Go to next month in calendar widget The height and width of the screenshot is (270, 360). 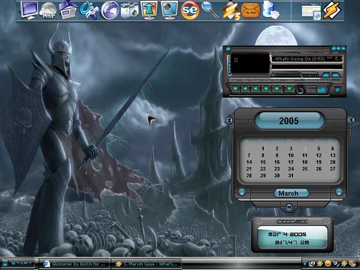339,192
